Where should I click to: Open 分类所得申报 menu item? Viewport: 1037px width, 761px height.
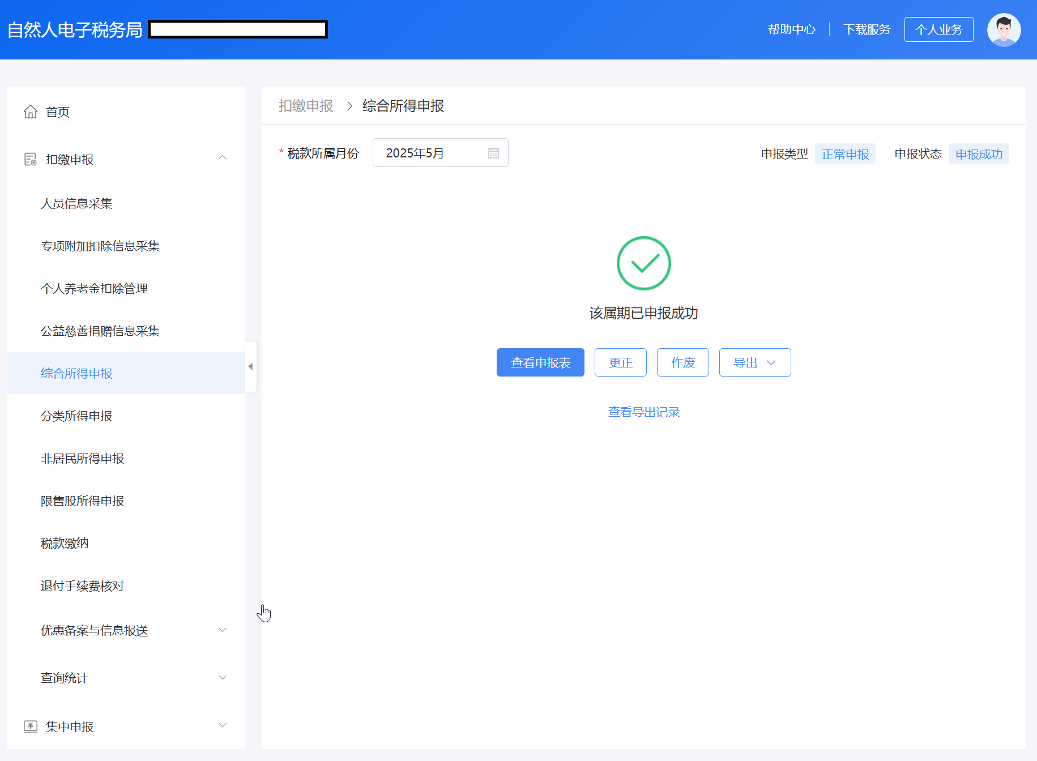[76, 416]
